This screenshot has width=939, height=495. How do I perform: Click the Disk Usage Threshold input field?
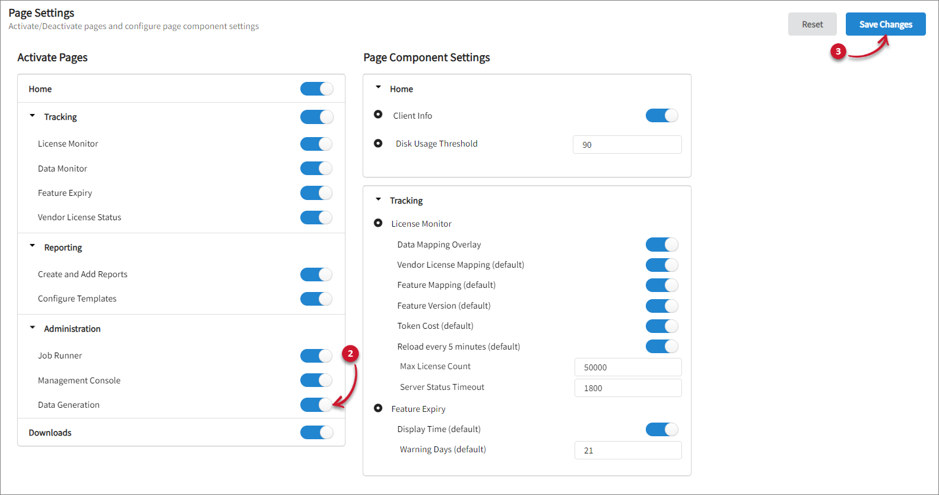(x=627, y=145)
